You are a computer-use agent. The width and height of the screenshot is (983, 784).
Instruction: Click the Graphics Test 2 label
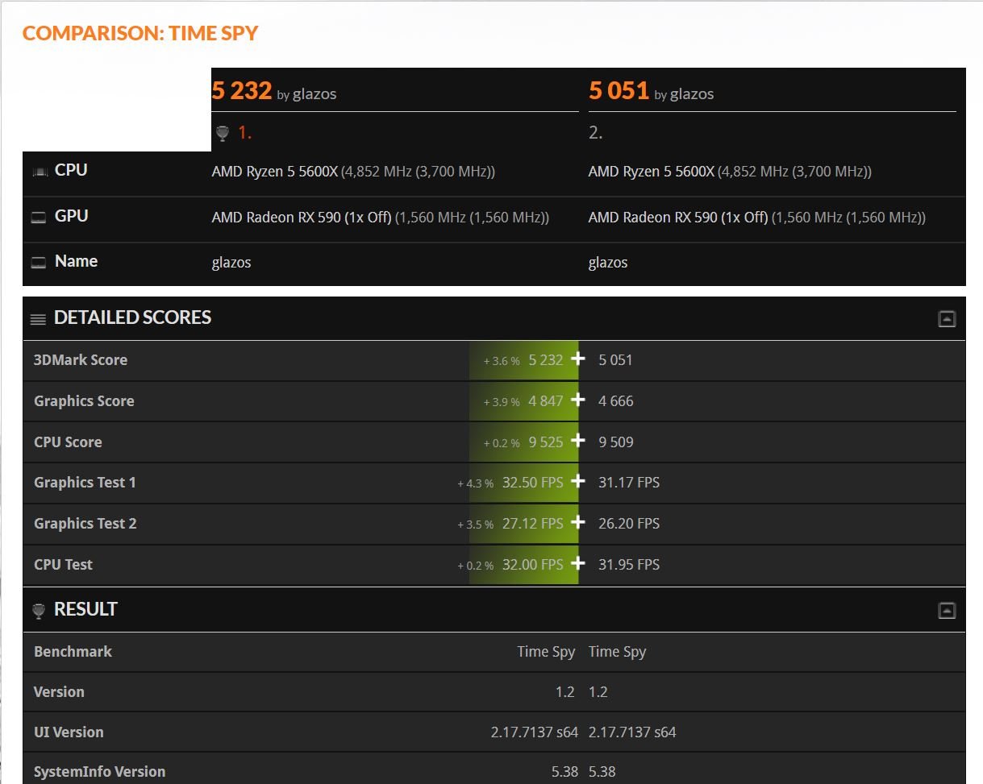85,524
